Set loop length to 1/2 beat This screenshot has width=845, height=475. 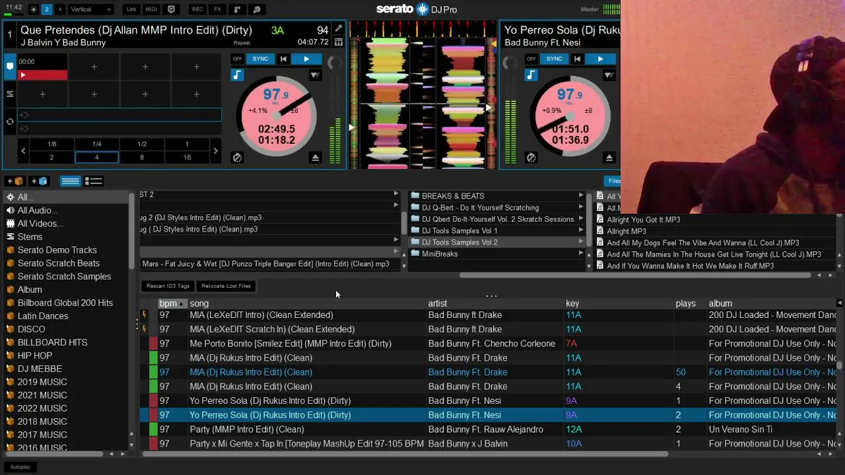[x=142, y=144]
